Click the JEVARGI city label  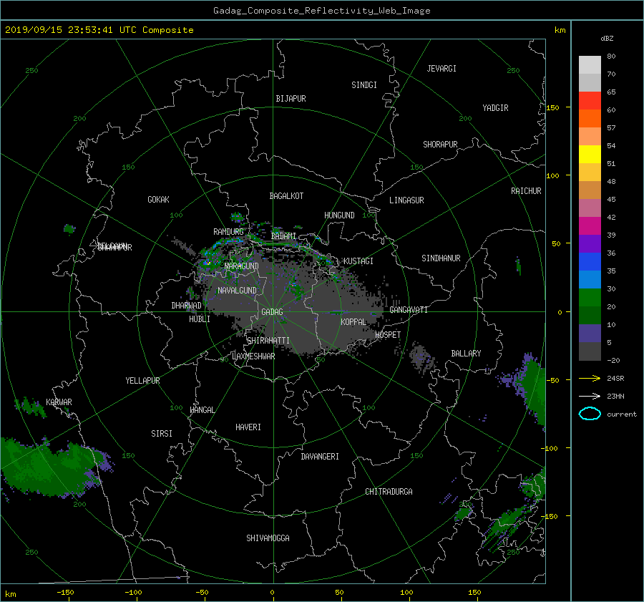[441, 69]
